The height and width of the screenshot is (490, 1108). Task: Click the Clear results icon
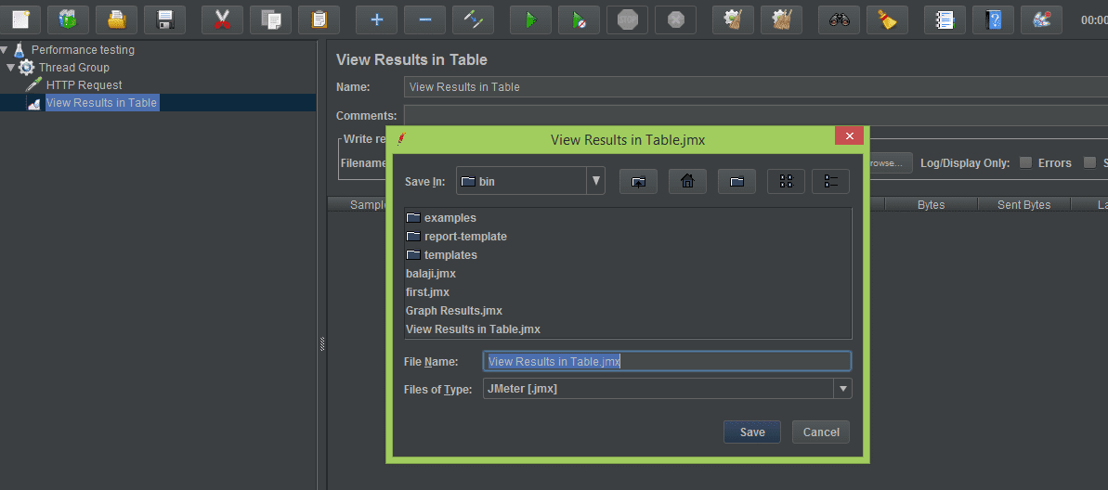pos(734,19)
